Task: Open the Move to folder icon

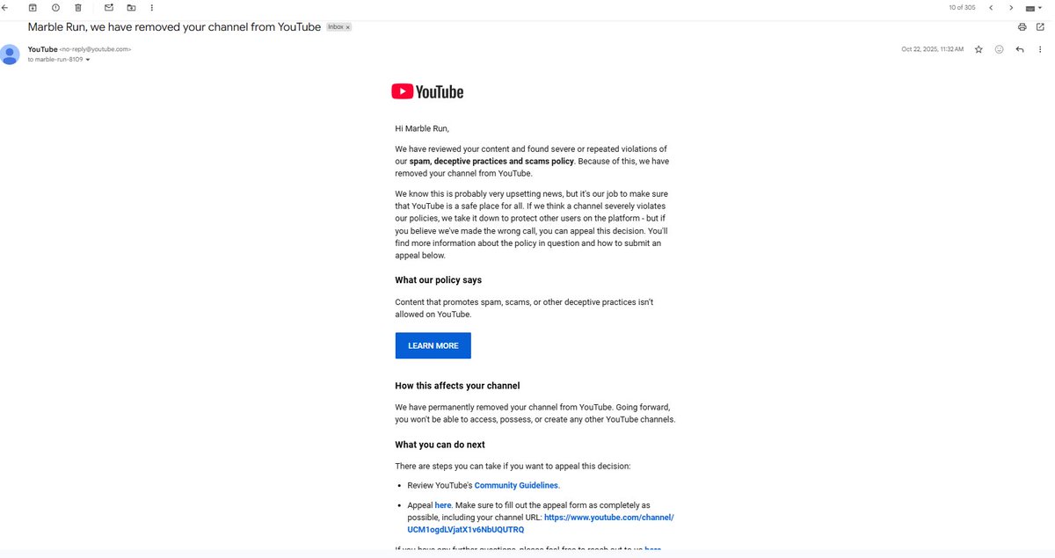Action: pyautogui.click(x=131, y=7)
